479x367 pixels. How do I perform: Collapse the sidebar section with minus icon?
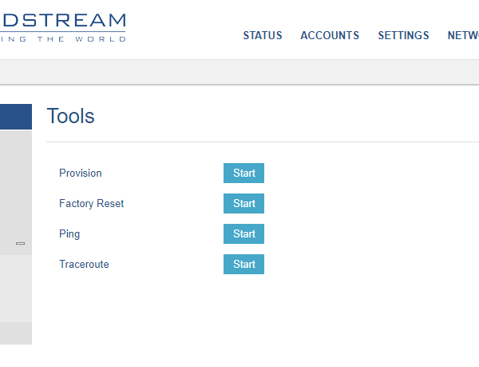click(20, 243)
